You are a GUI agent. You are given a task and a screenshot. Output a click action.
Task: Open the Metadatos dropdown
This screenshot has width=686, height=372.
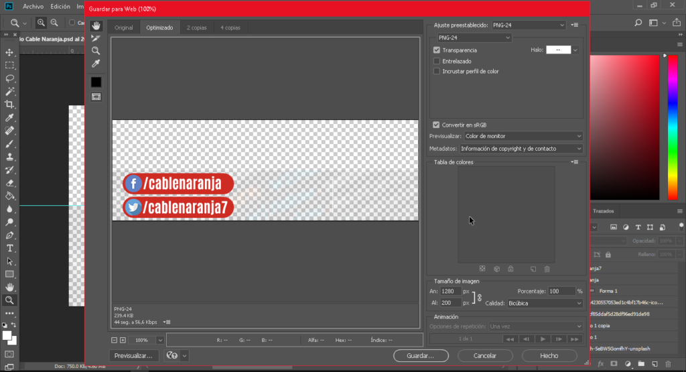tap(521, 149)
